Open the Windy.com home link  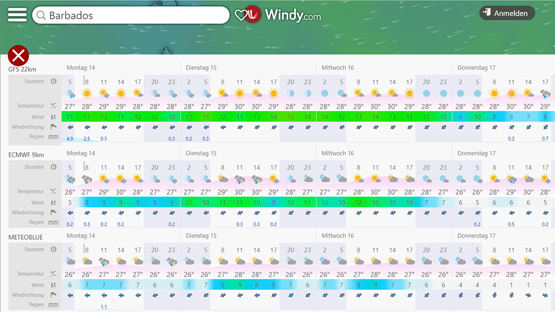click(x=292, y=15)
